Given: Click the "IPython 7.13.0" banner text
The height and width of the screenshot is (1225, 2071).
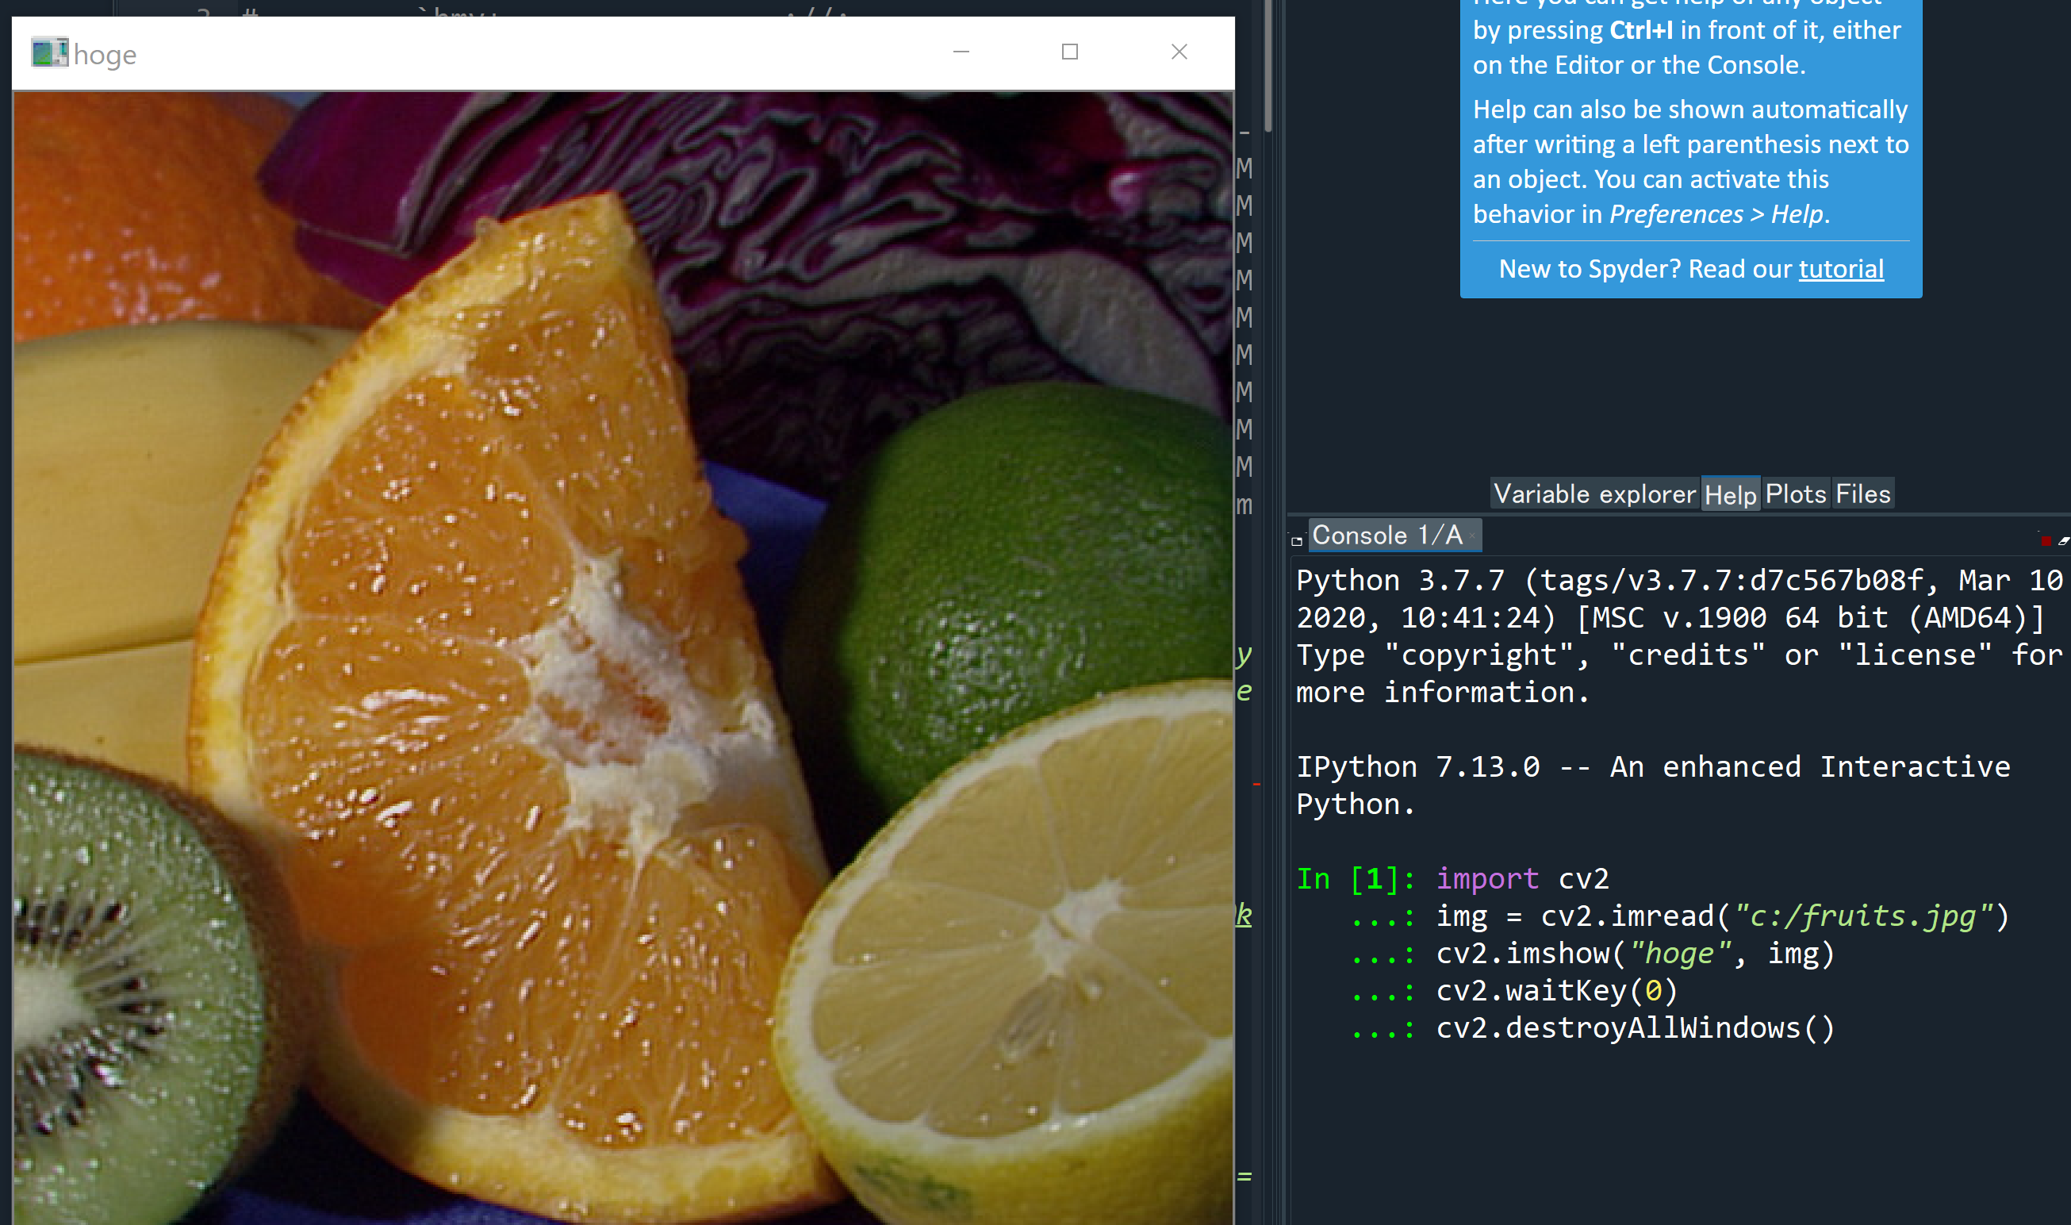Looking at the screenshot, I should pos(1417,767).
